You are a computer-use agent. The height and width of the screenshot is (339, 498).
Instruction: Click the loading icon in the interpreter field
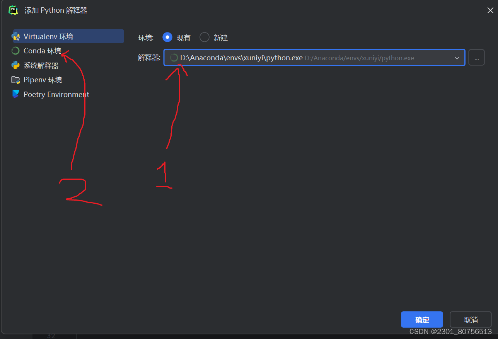[x=174, y=58]
